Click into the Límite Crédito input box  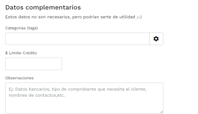[33, 64]
